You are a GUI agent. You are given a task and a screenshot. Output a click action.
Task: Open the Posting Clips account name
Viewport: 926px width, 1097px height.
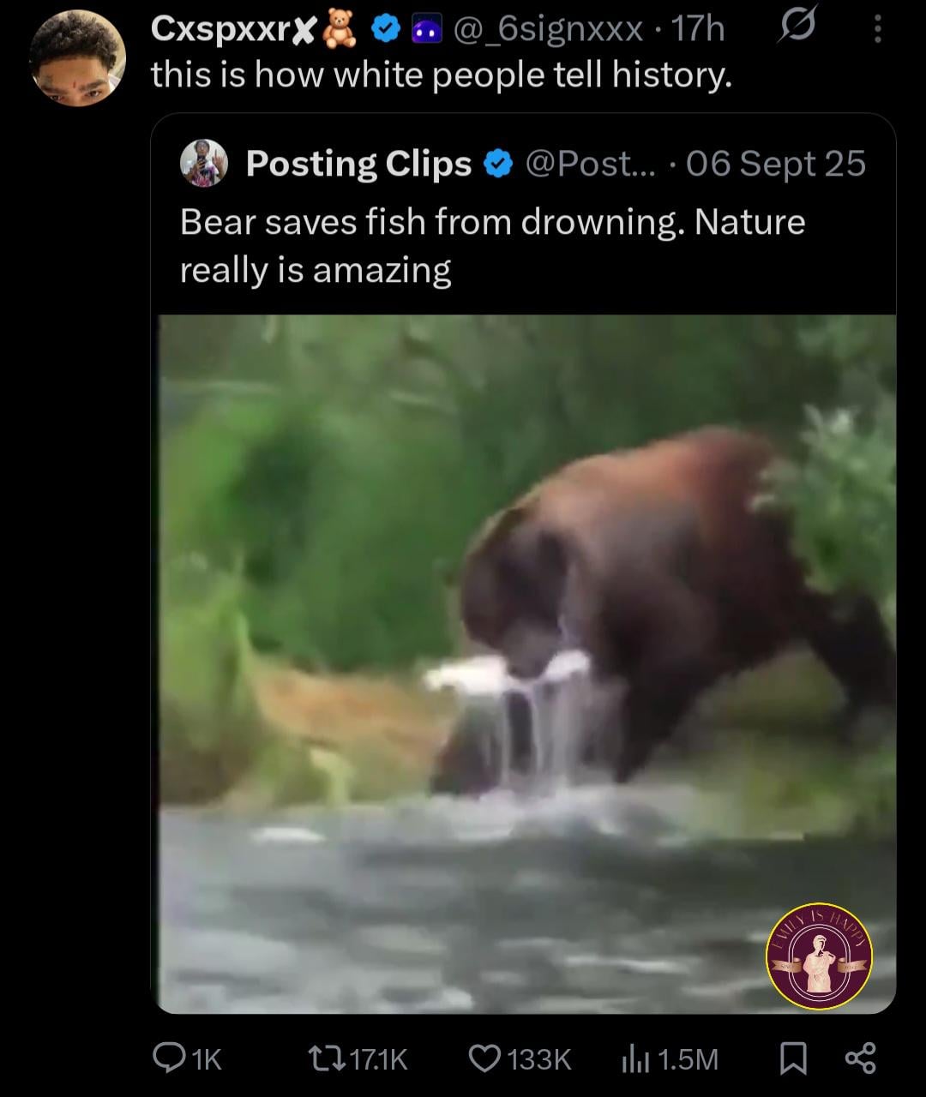[358, 164]
